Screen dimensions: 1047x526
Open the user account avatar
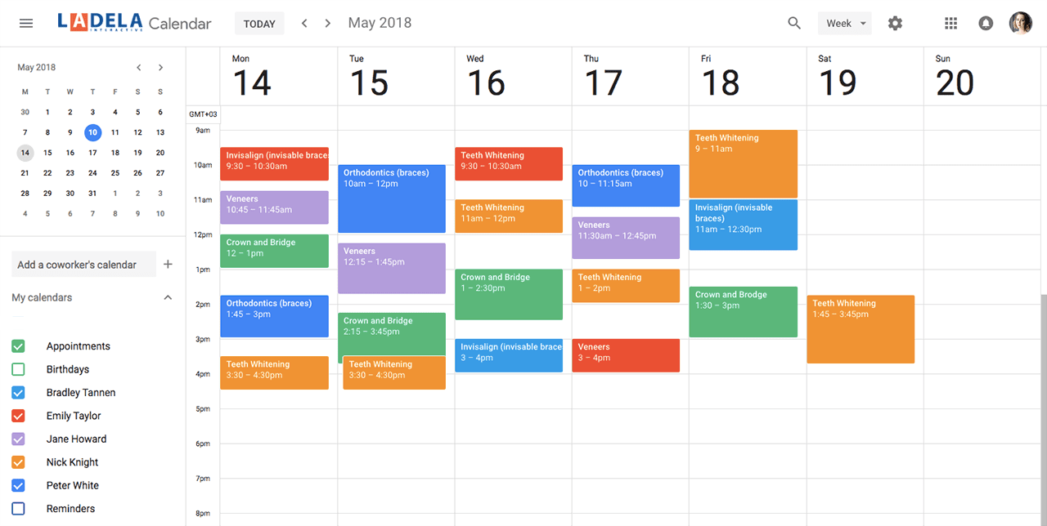pos(1020,23)
